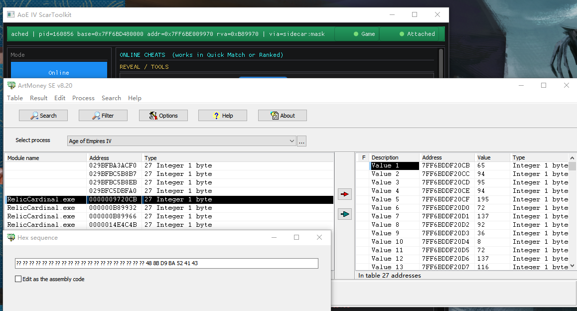Enable Edit as the assembly code checkbox
577x311 pixels.
(x=18, y=279)
